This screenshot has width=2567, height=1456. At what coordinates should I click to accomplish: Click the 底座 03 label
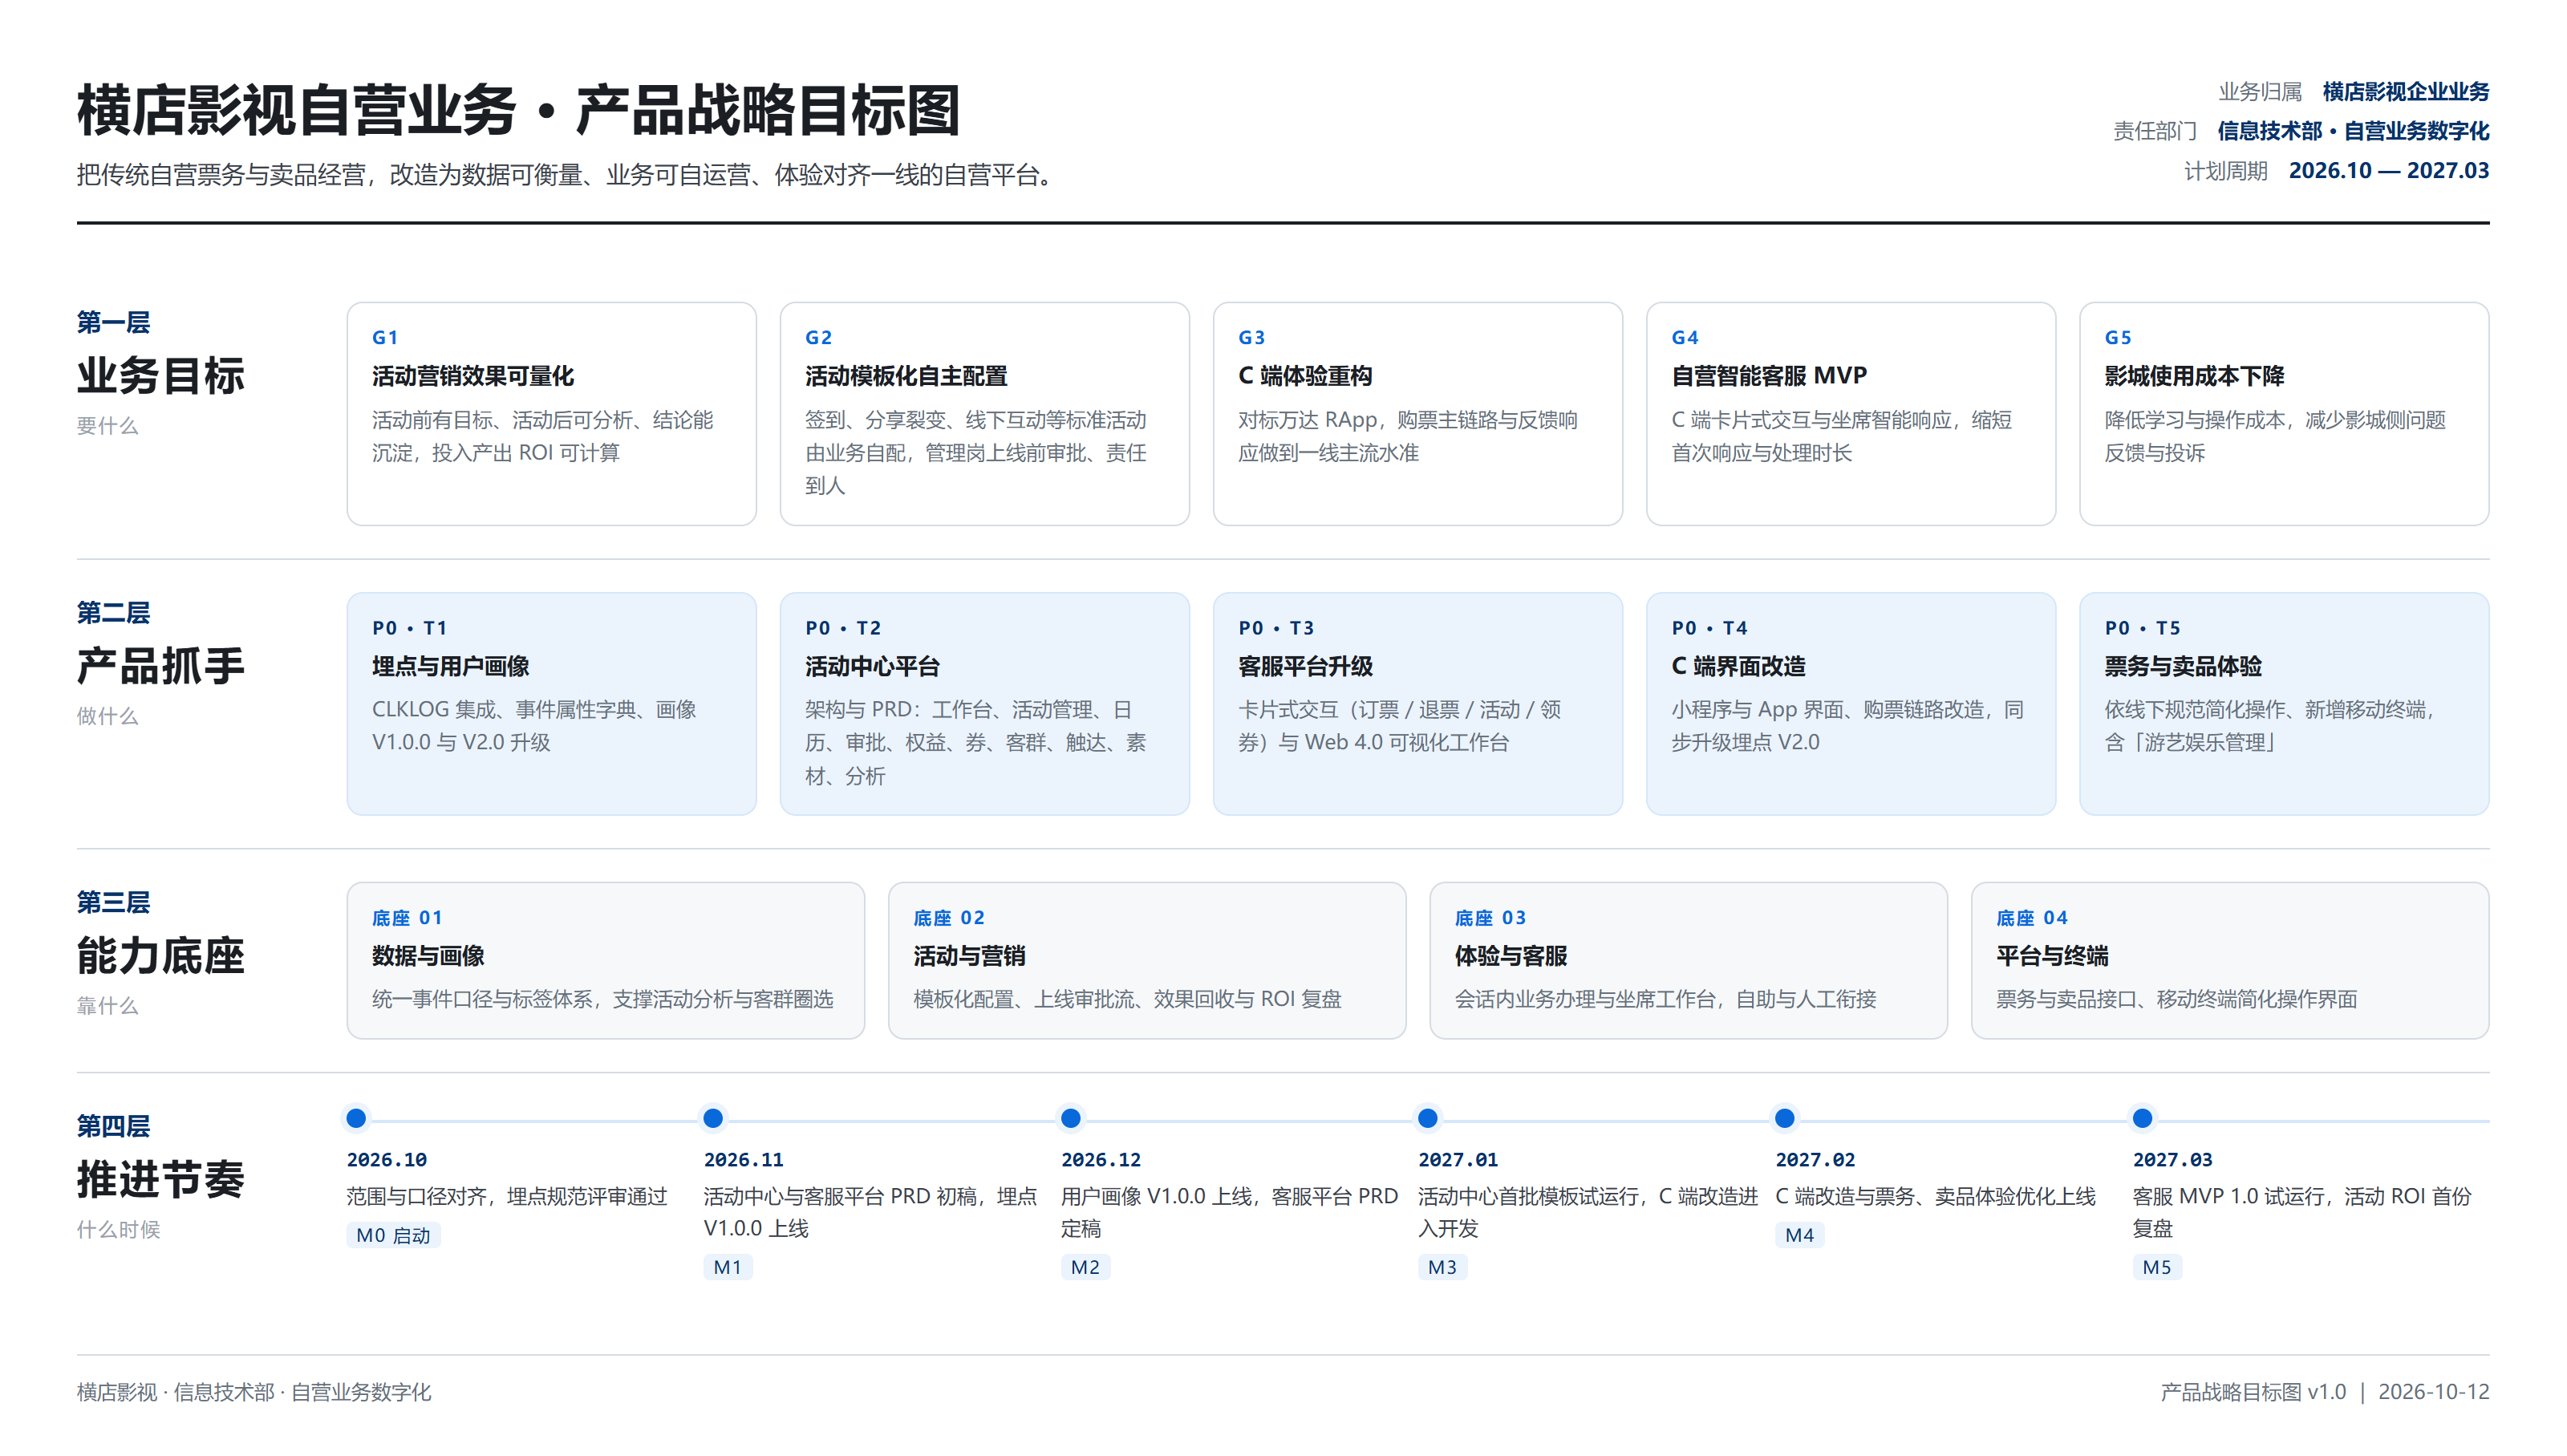(1490, 918)
